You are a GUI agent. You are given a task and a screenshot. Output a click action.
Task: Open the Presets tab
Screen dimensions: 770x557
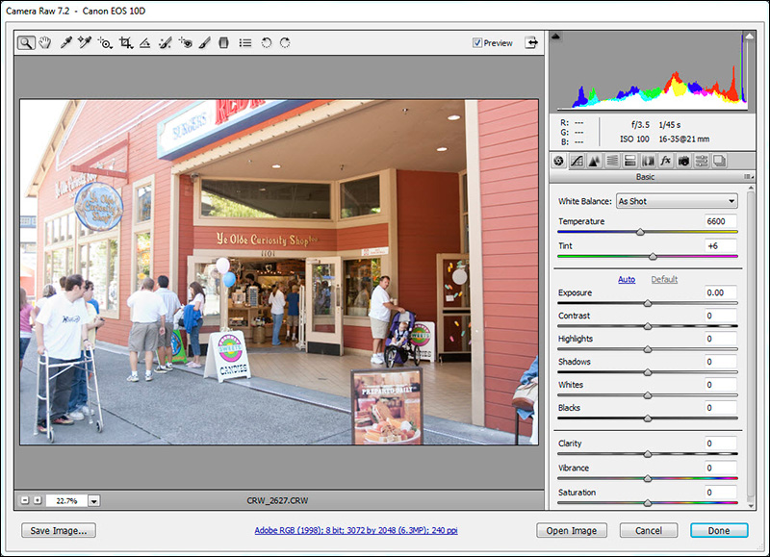(702, 161)
